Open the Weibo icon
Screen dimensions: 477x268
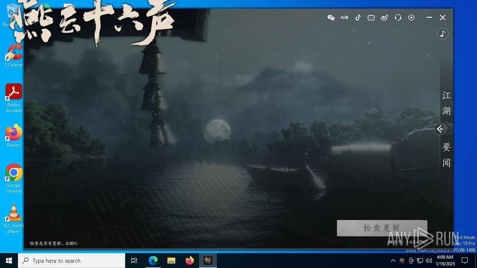[385, 17]
